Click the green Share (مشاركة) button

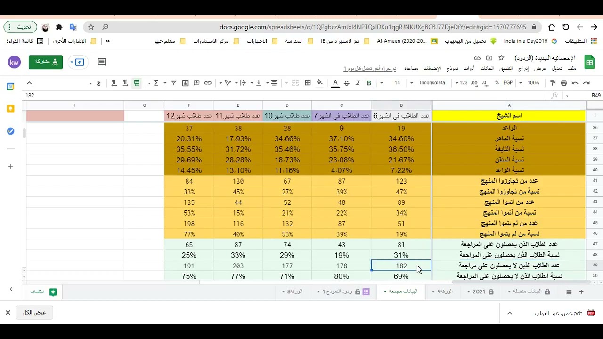[x=46, y=62]
